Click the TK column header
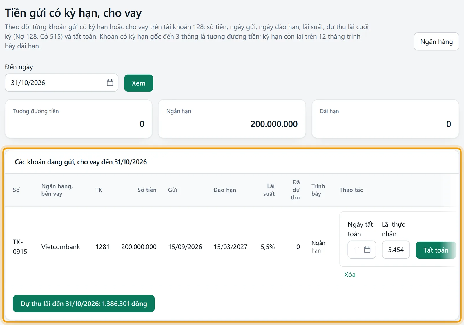Viewport: 464px width, 325px height. pyautogui.click(x=99, y=190)
